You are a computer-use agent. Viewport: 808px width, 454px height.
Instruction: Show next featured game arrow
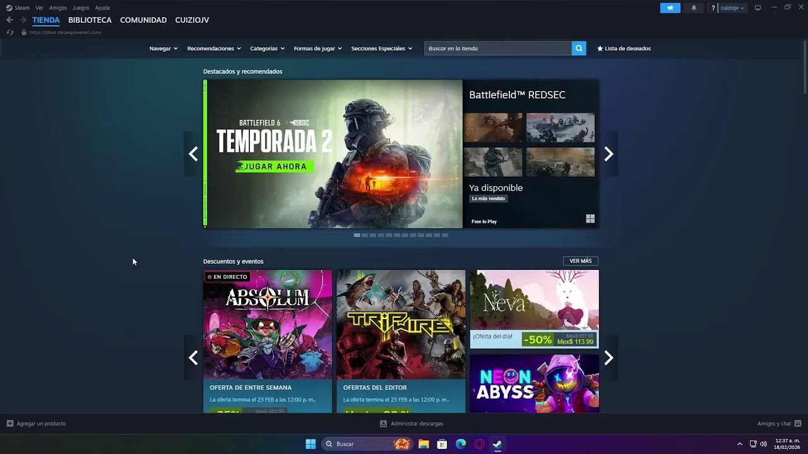tap(609, 154)
